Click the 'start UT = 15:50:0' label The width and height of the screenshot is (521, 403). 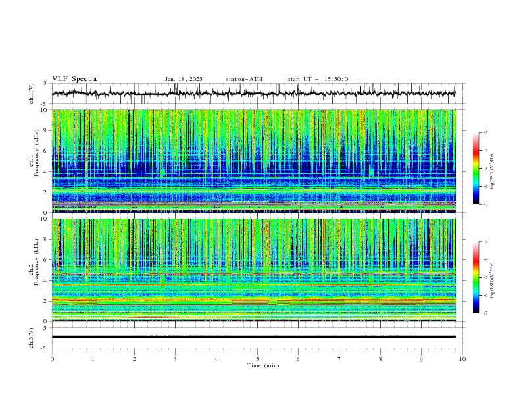(318, 79)
